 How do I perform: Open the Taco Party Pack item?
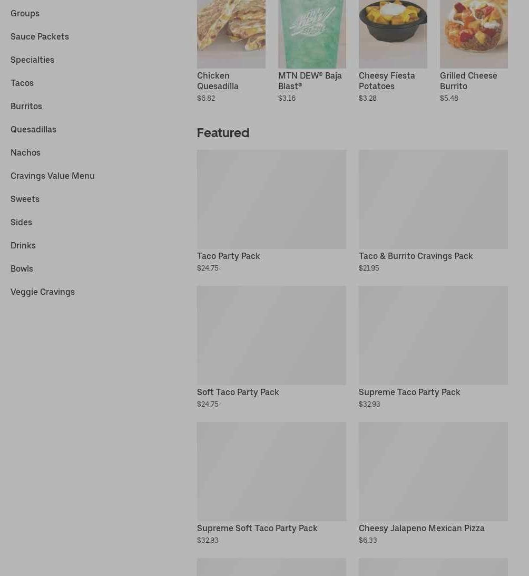coord(271,211)
